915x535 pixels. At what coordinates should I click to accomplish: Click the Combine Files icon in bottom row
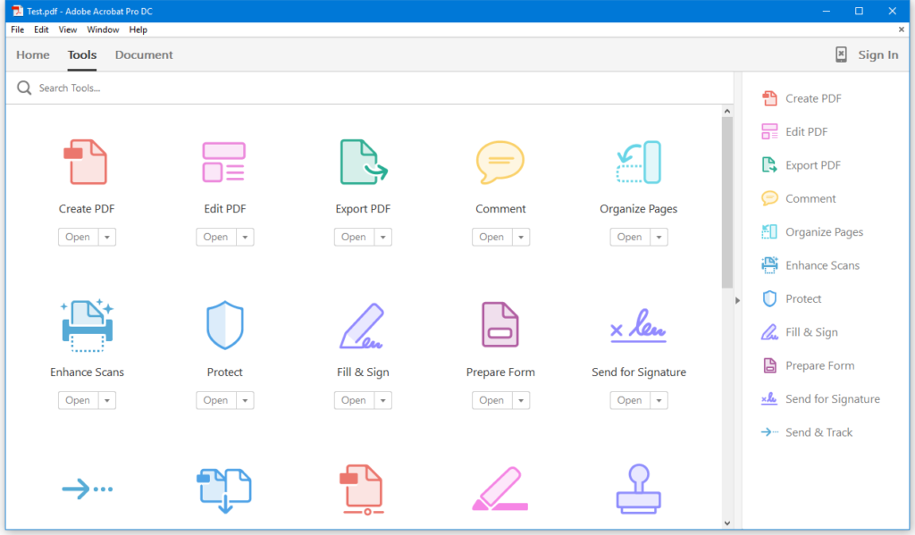[x=224, y=490]
